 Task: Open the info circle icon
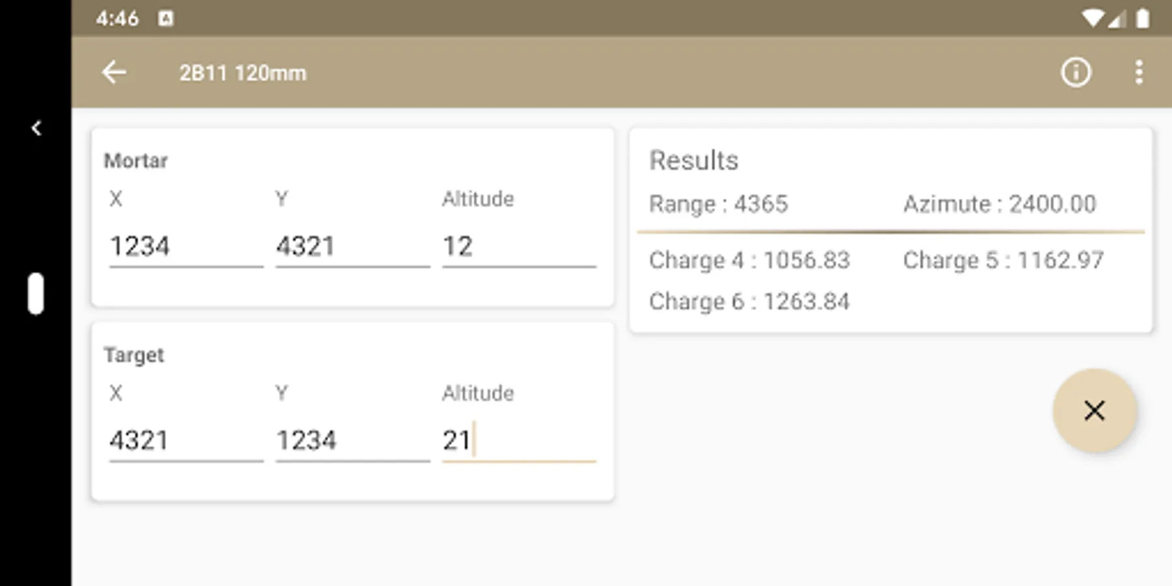click(x=1076, y=72)
